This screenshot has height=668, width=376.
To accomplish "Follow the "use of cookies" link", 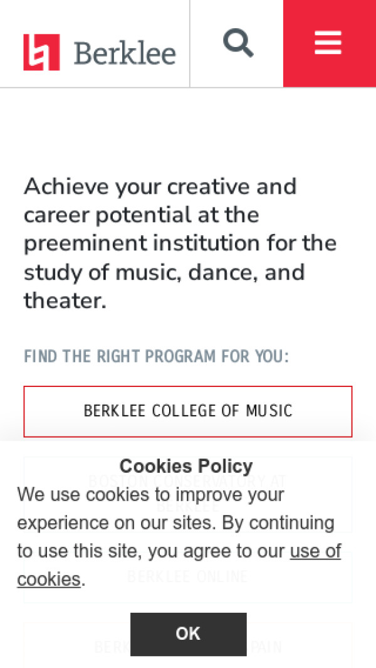I will (315, 551).
